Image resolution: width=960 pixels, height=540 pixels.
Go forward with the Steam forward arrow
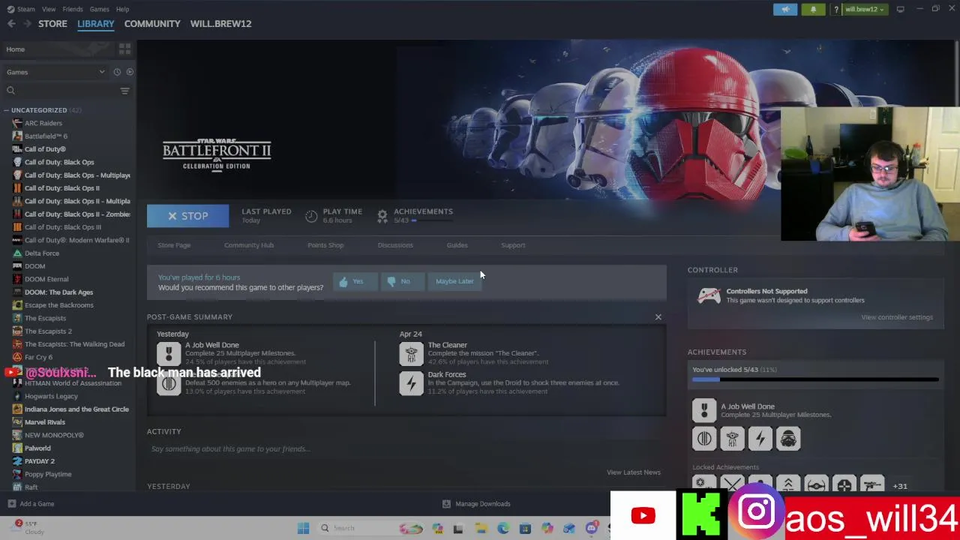pos(27,24)
